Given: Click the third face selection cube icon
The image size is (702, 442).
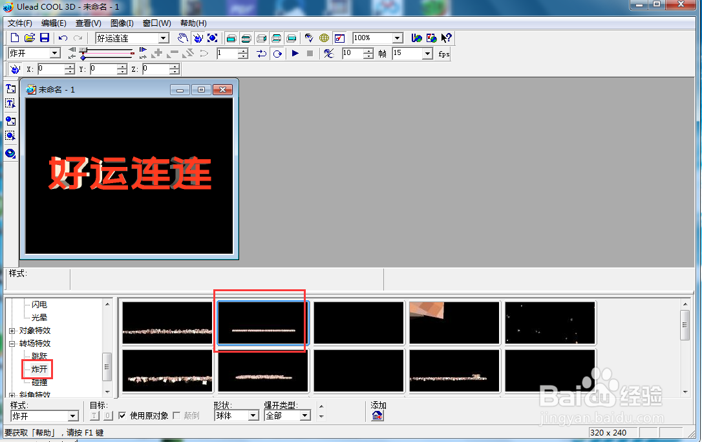Looking at the screenshot, I should (261, 38).
